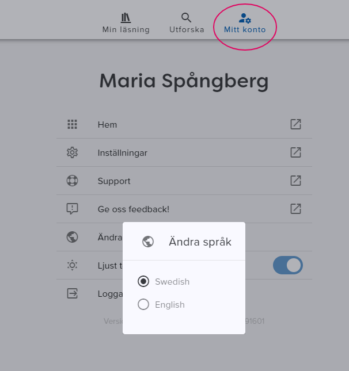Select the Swedish radio button
Image resolution: width=349 pixels, height=371 pixels.
(x=143, y=282)
